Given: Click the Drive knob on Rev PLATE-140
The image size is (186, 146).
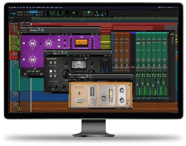Looking at the screenshot, I should (92, 101).
